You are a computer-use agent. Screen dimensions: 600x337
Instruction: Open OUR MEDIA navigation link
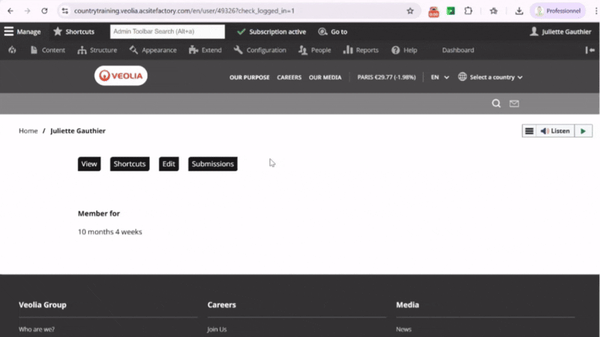[325, 77]
